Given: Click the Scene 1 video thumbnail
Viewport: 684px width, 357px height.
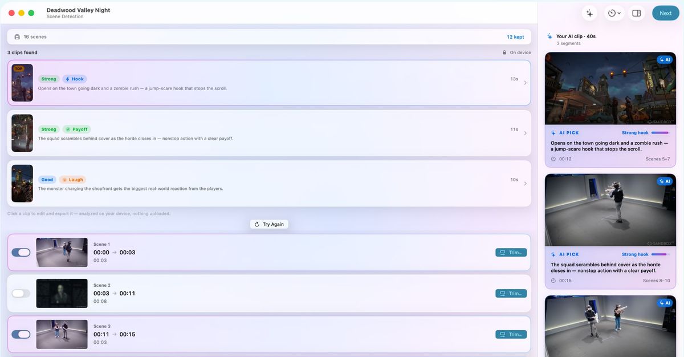Looking at the screenshot, I should 62,252.
